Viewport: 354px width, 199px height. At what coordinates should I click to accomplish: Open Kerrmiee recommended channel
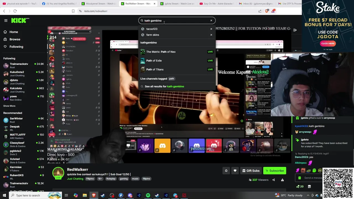24,169
